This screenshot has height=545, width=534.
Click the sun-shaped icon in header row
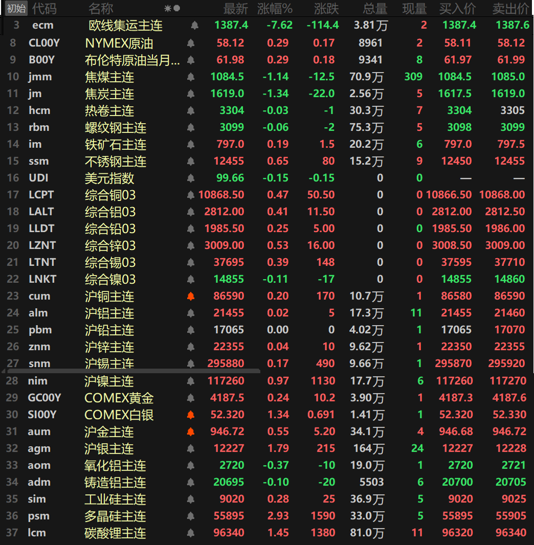(x=168, y=9)
